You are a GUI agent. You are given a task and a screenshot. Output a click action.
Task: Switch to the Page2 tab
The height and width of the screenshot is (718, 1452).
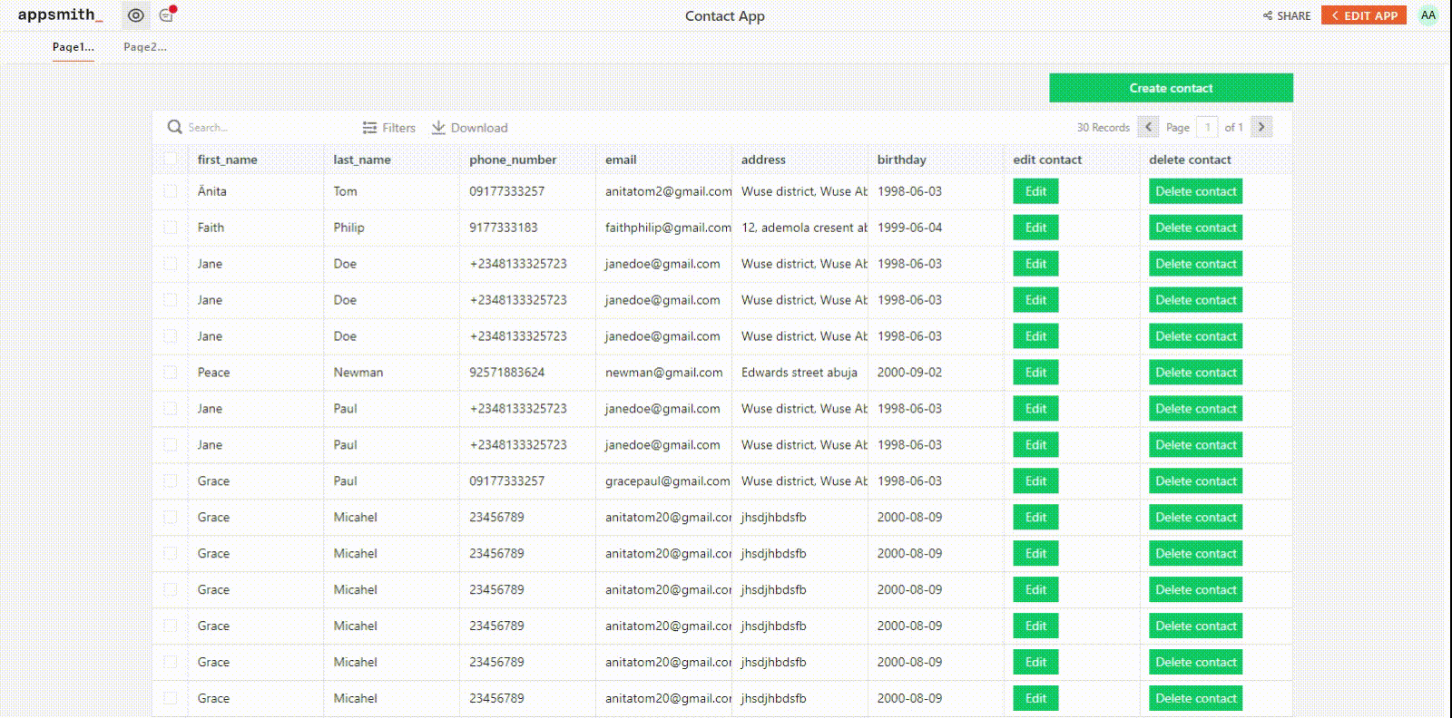[x=145, y=47]
